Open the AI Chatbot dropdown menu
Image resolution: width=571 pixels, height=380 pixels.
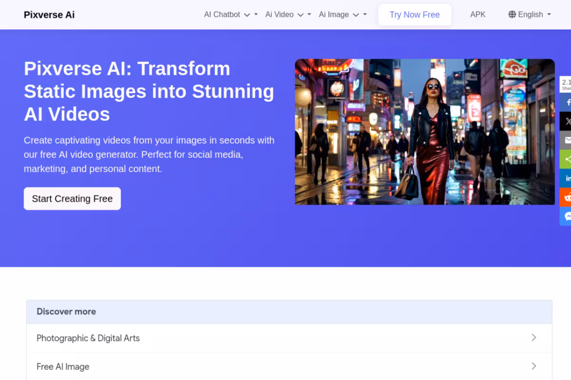pos(231,15)
